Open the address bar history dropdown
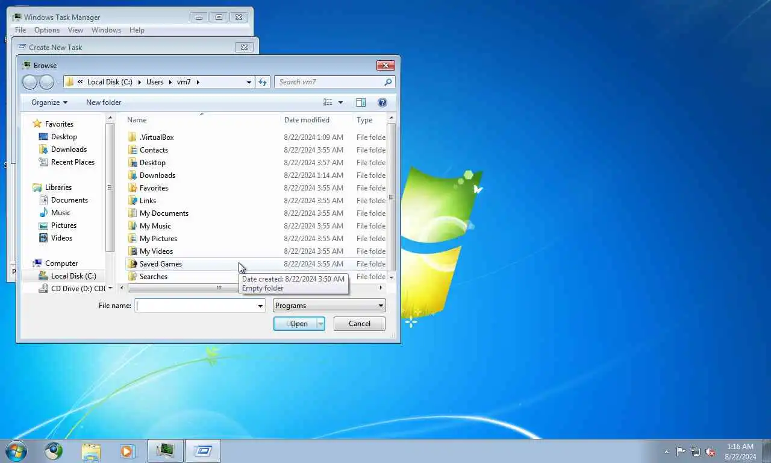The height and width of the screenshot is (463, 771). [249, 82]
